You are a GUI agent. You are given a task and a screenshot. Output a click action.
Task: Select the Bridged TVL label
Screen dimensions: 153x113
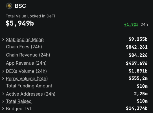(x=19, y=109)
